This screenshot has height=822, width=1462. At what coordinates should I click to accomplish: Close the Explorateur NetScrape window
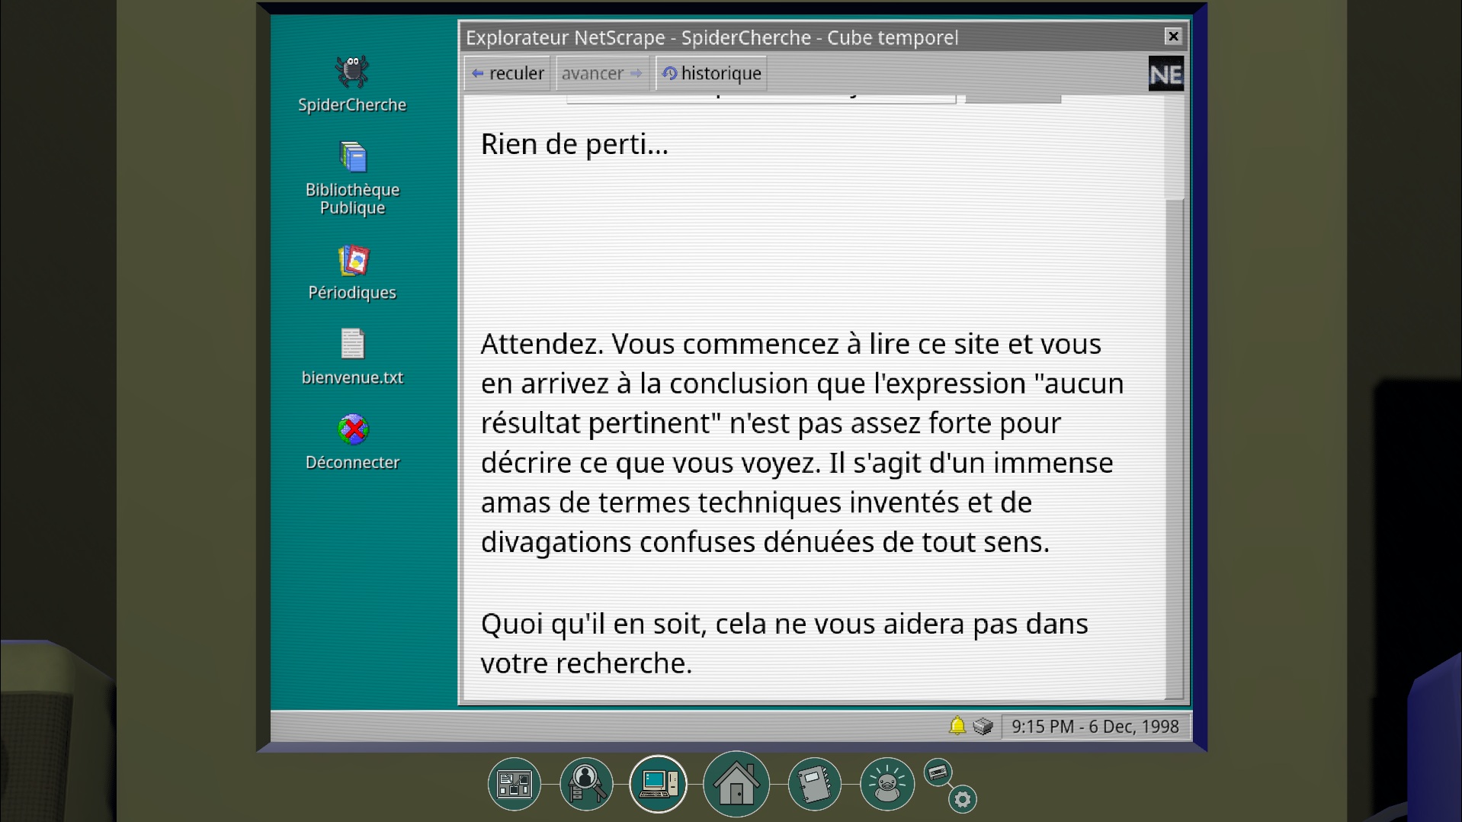(1173, 36)
